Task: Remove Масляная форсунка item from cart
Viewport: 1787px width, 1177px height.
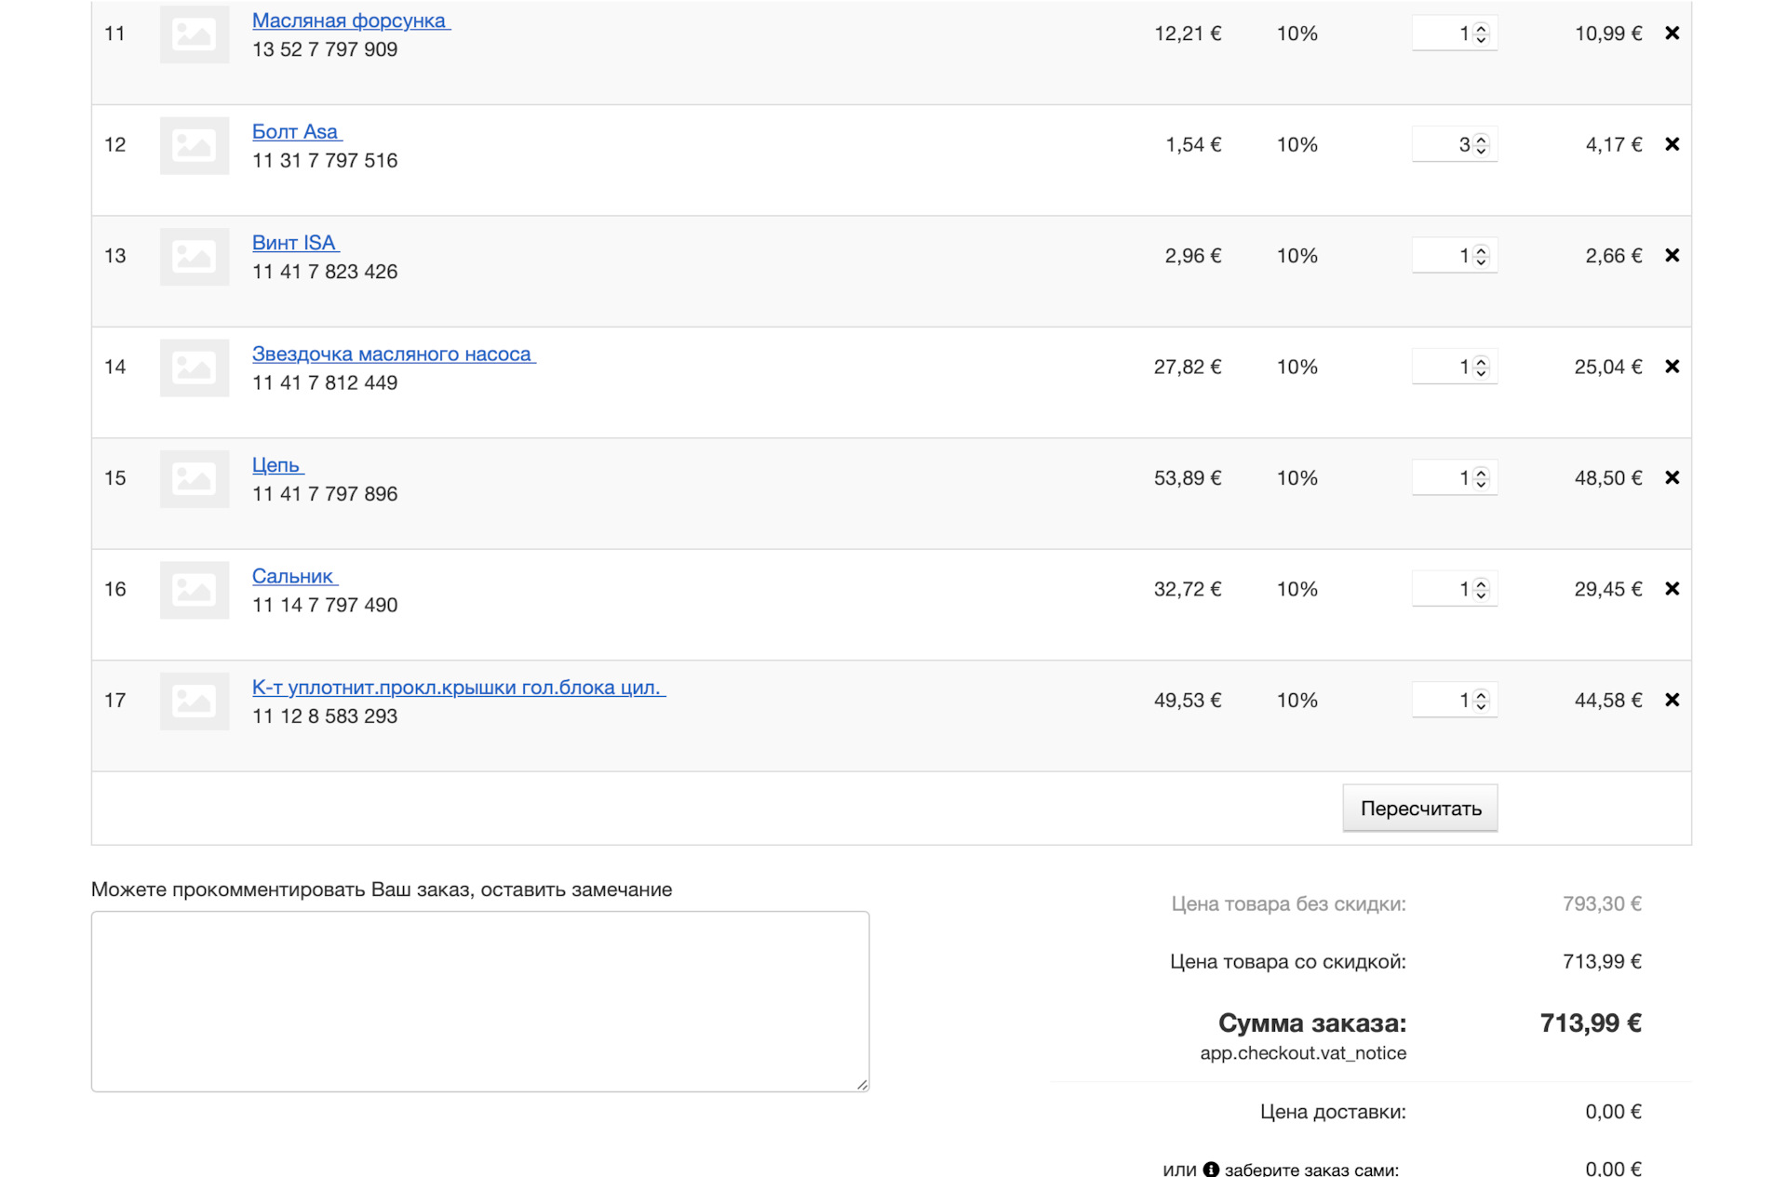Action: click(1672, 33)
